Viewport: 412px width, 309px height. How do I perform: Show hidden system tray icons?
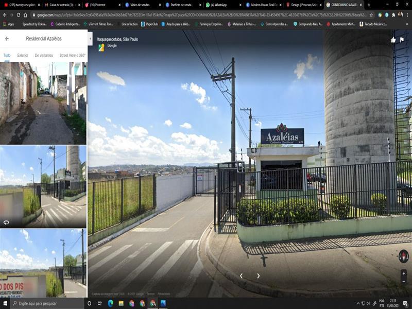pyautogui.click(x=358, y=303)
